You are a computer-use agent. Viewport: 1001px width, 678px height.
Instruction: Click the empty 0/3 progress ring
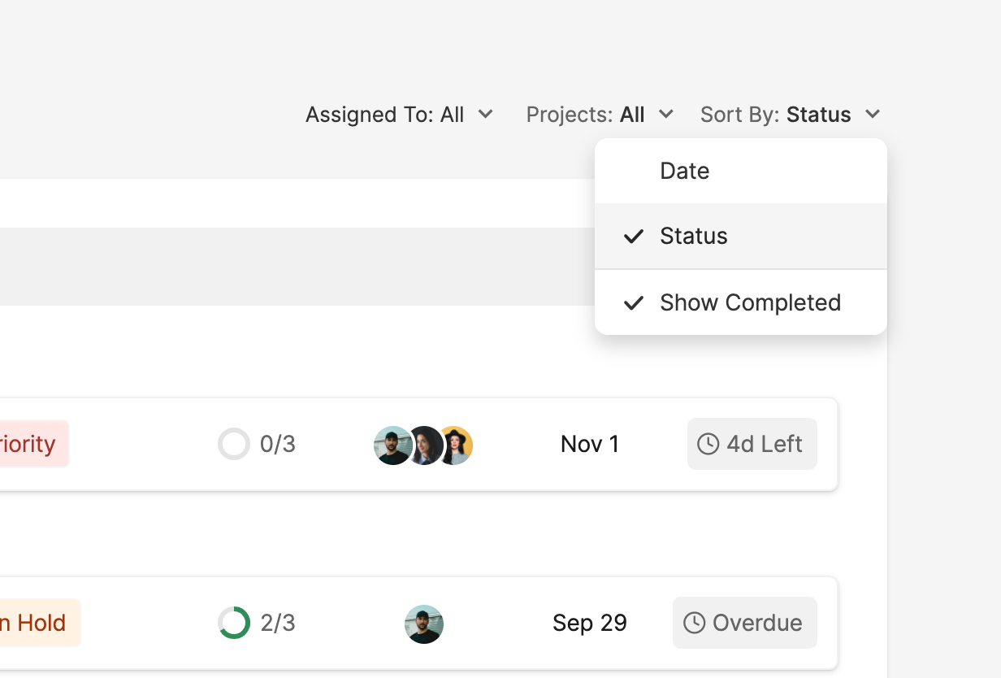click(x=234, y=444)
